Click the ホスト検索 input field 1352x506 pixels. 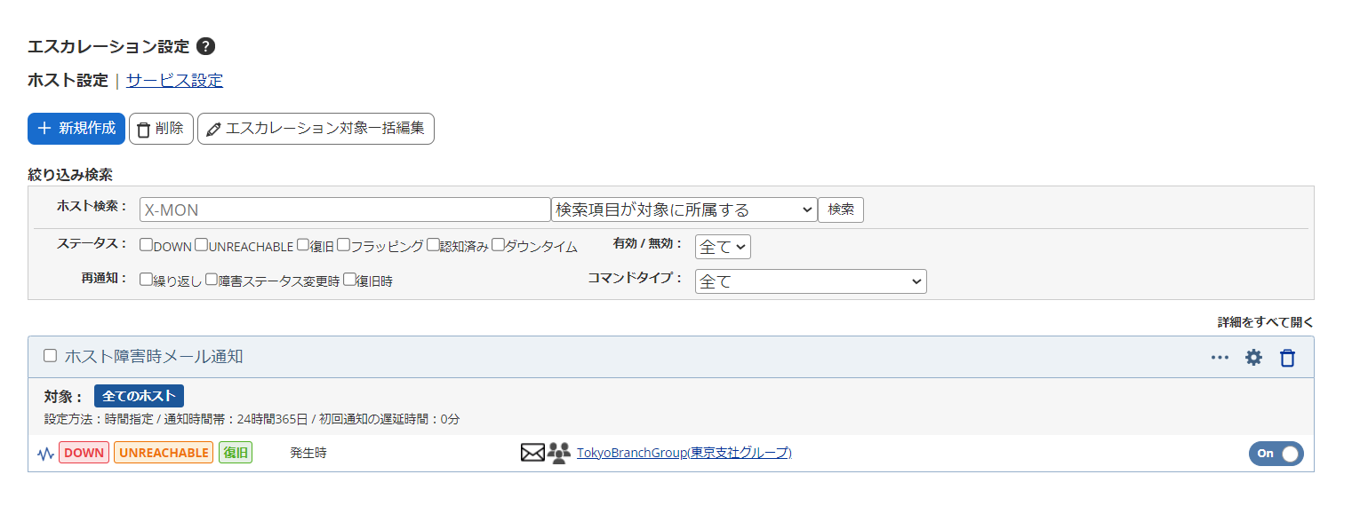click(345, 210)
